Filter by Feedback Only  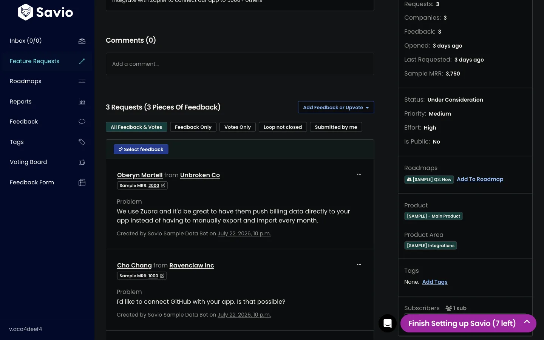click(193, 127)
